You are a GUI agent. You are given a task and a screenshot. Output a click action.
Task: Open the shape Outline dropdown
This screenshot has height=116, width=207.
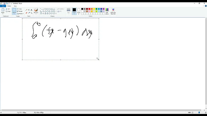(x=61, y=9)
